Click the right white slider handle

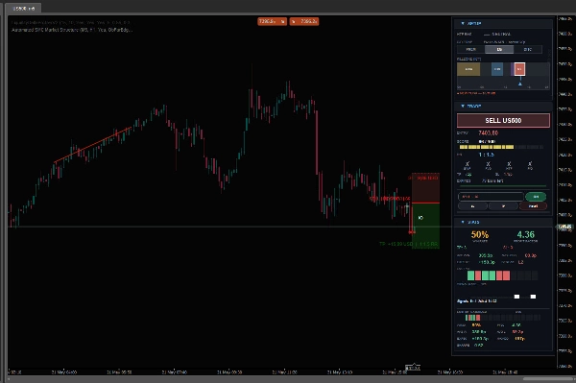coord(533,297)
